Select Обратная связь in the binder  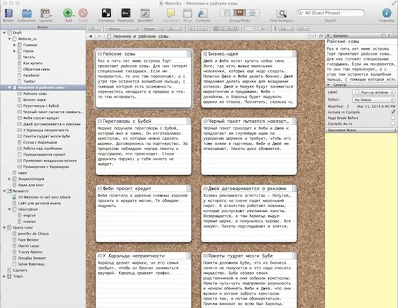[36, 69]
